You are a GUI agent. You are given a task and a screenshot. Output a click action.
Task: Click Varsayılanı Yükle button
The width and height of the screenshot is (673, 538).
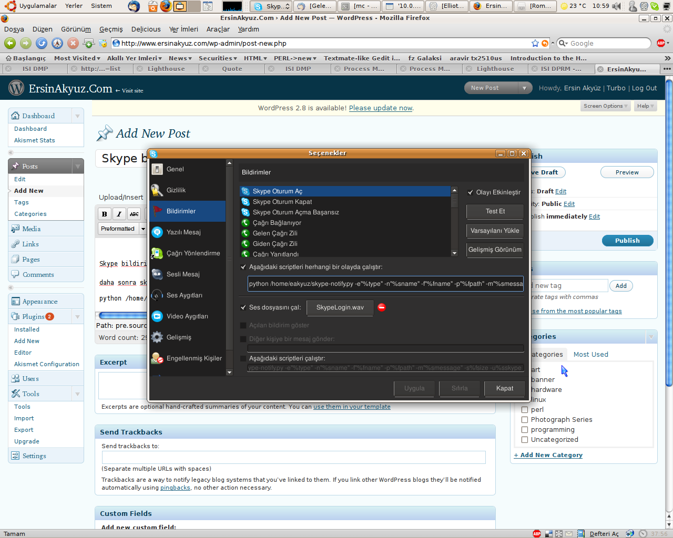point(495,231)
